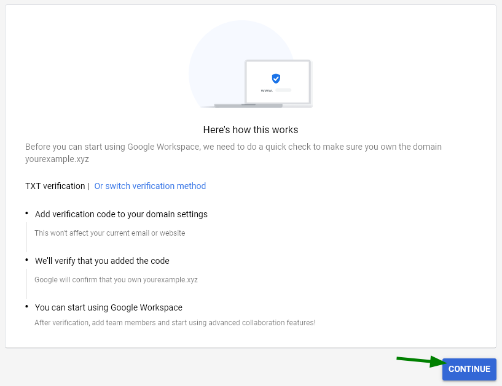Open 'Or switch verification method' link

pos(150,186)
